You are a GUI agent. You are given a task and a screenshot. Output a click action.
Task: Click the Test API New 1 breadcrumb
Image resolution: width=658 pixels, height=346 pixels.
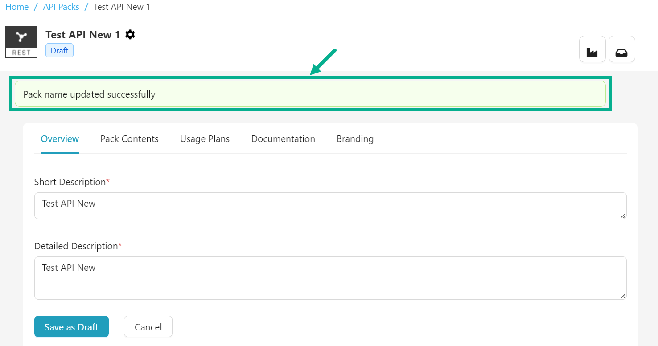point(122,7)
